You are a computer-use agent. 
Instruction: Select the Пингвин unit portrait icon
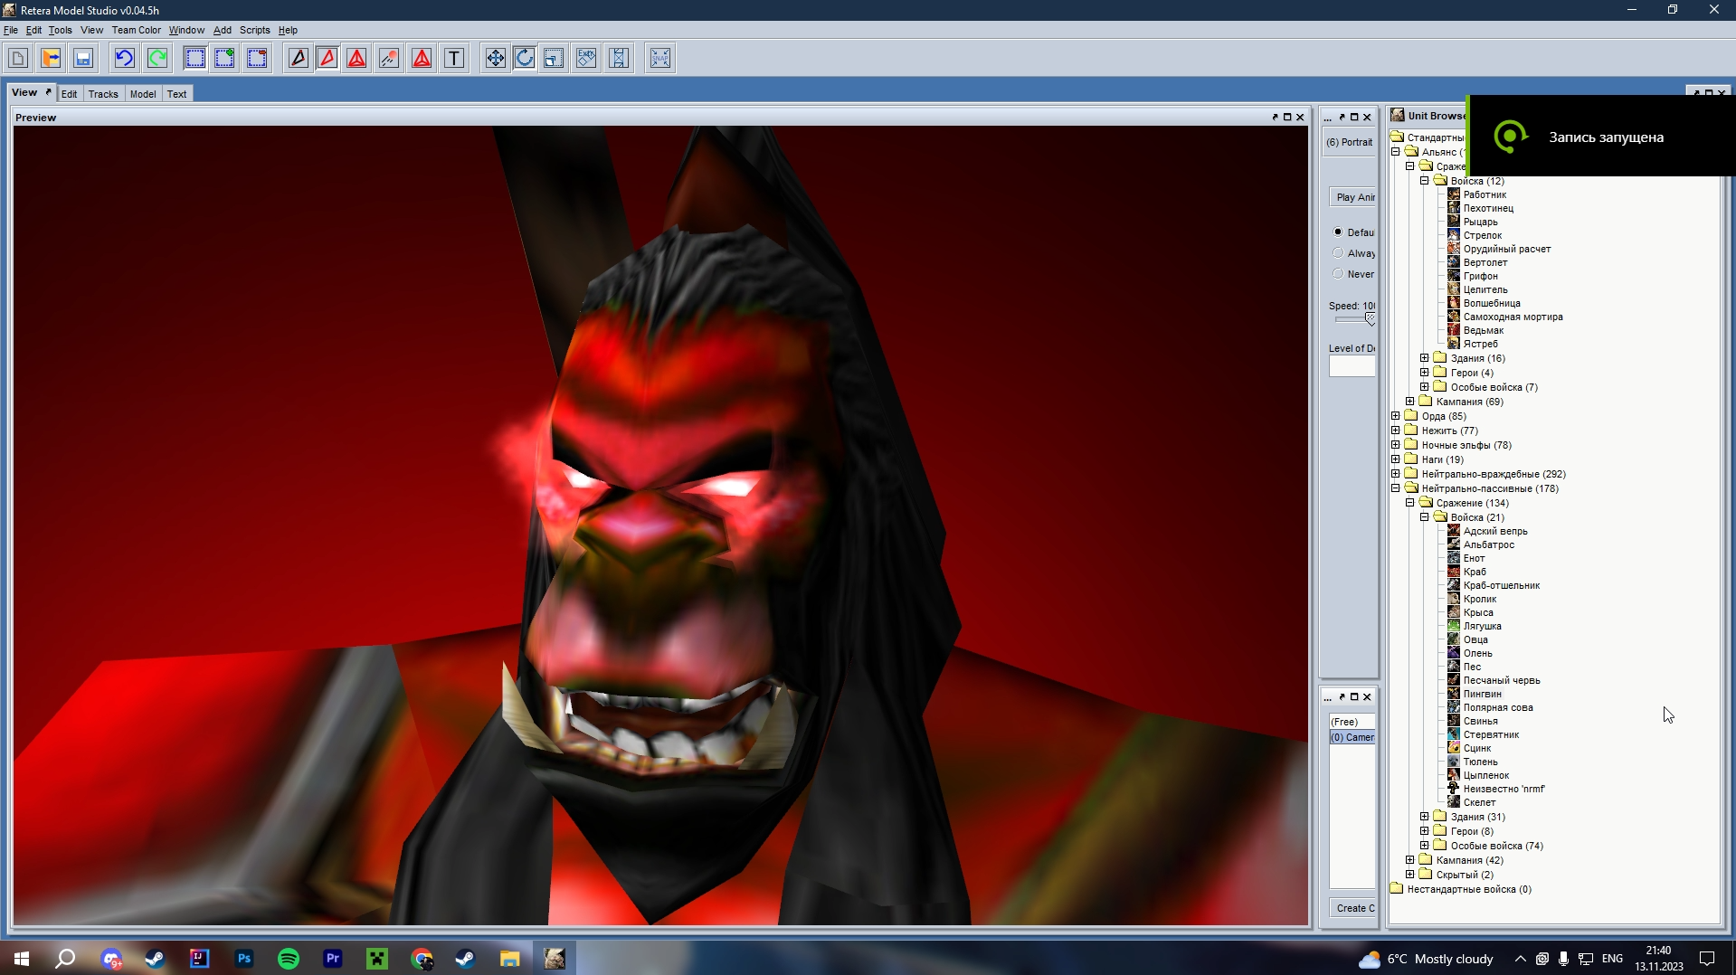point(1454,694)
